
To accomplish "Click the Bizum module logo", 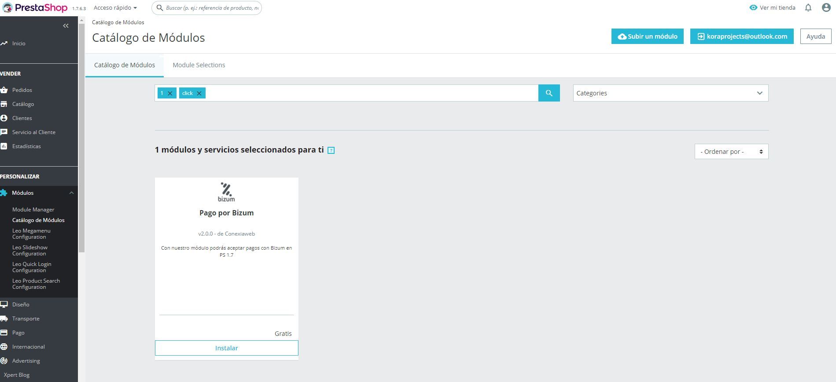I will point(226,192).
